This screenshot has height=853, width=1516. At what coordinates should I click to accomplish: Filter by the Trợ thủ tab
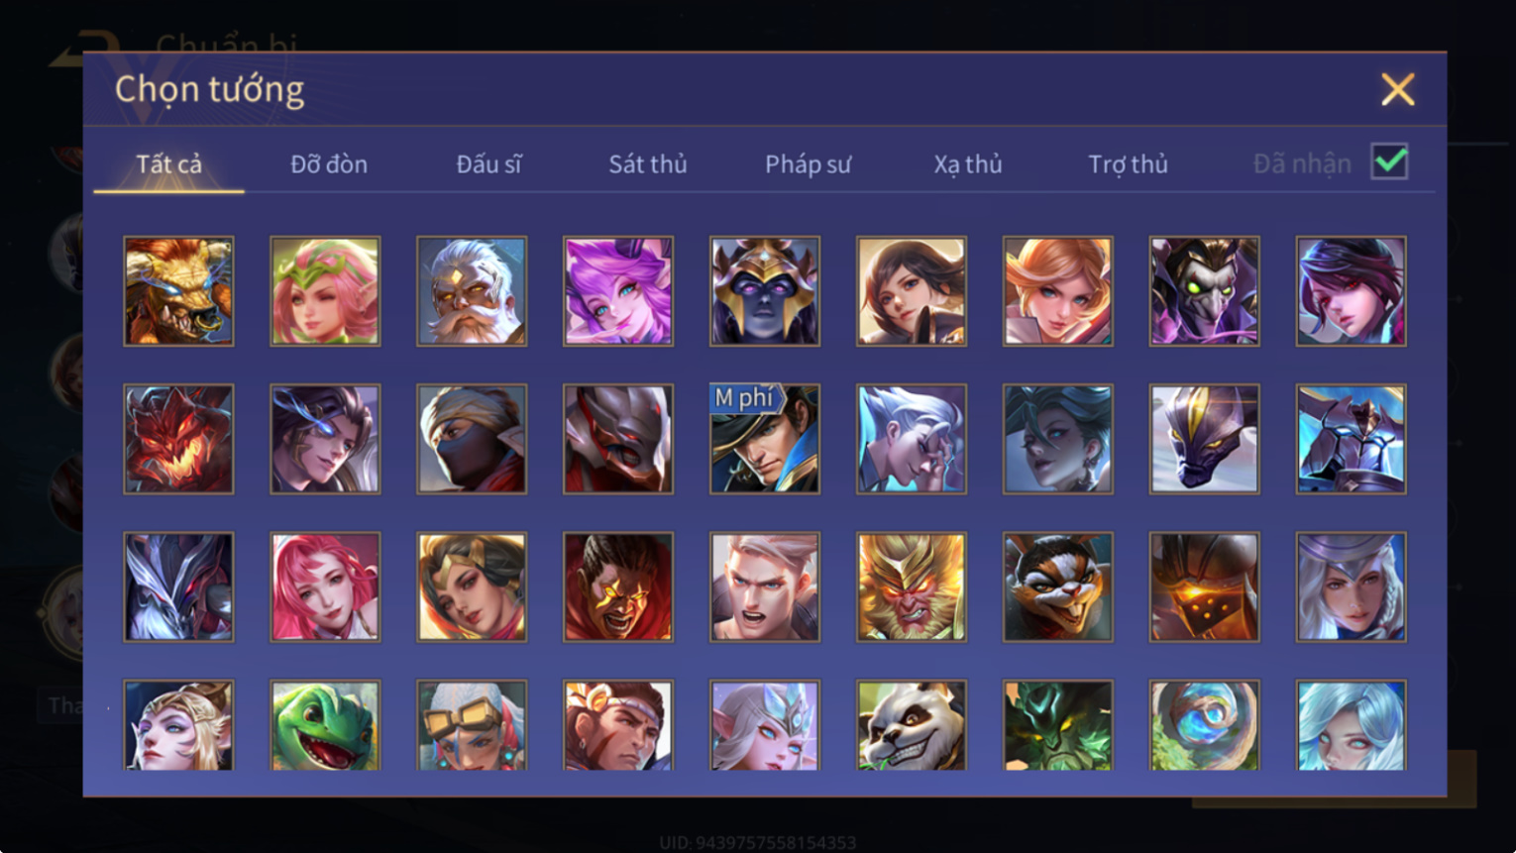1128,163
